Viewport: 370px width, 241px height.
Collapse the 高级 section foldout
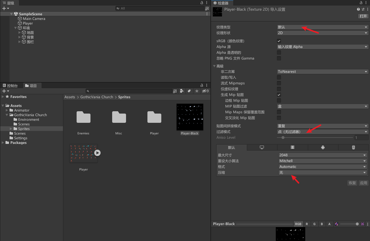coord(214,66)
